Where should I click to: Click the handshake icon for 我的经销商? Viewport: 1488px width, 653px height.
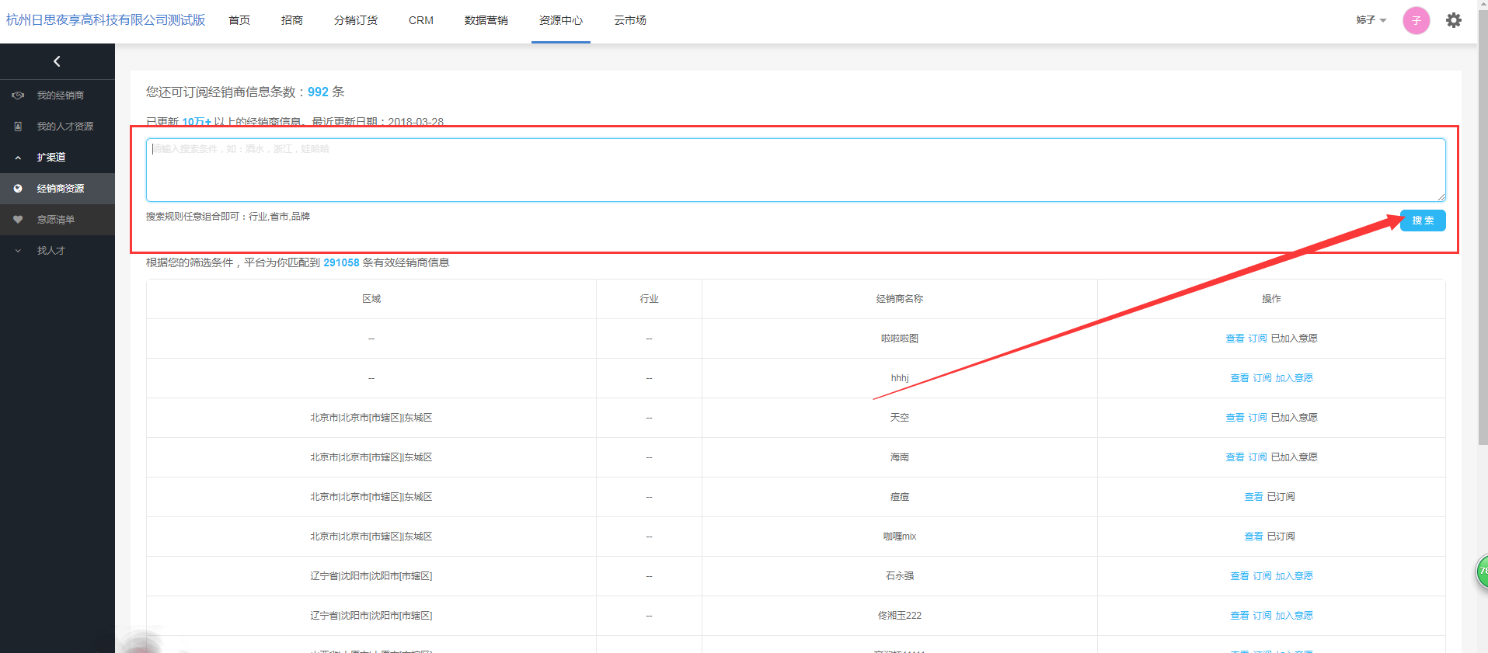click(18, 96)
